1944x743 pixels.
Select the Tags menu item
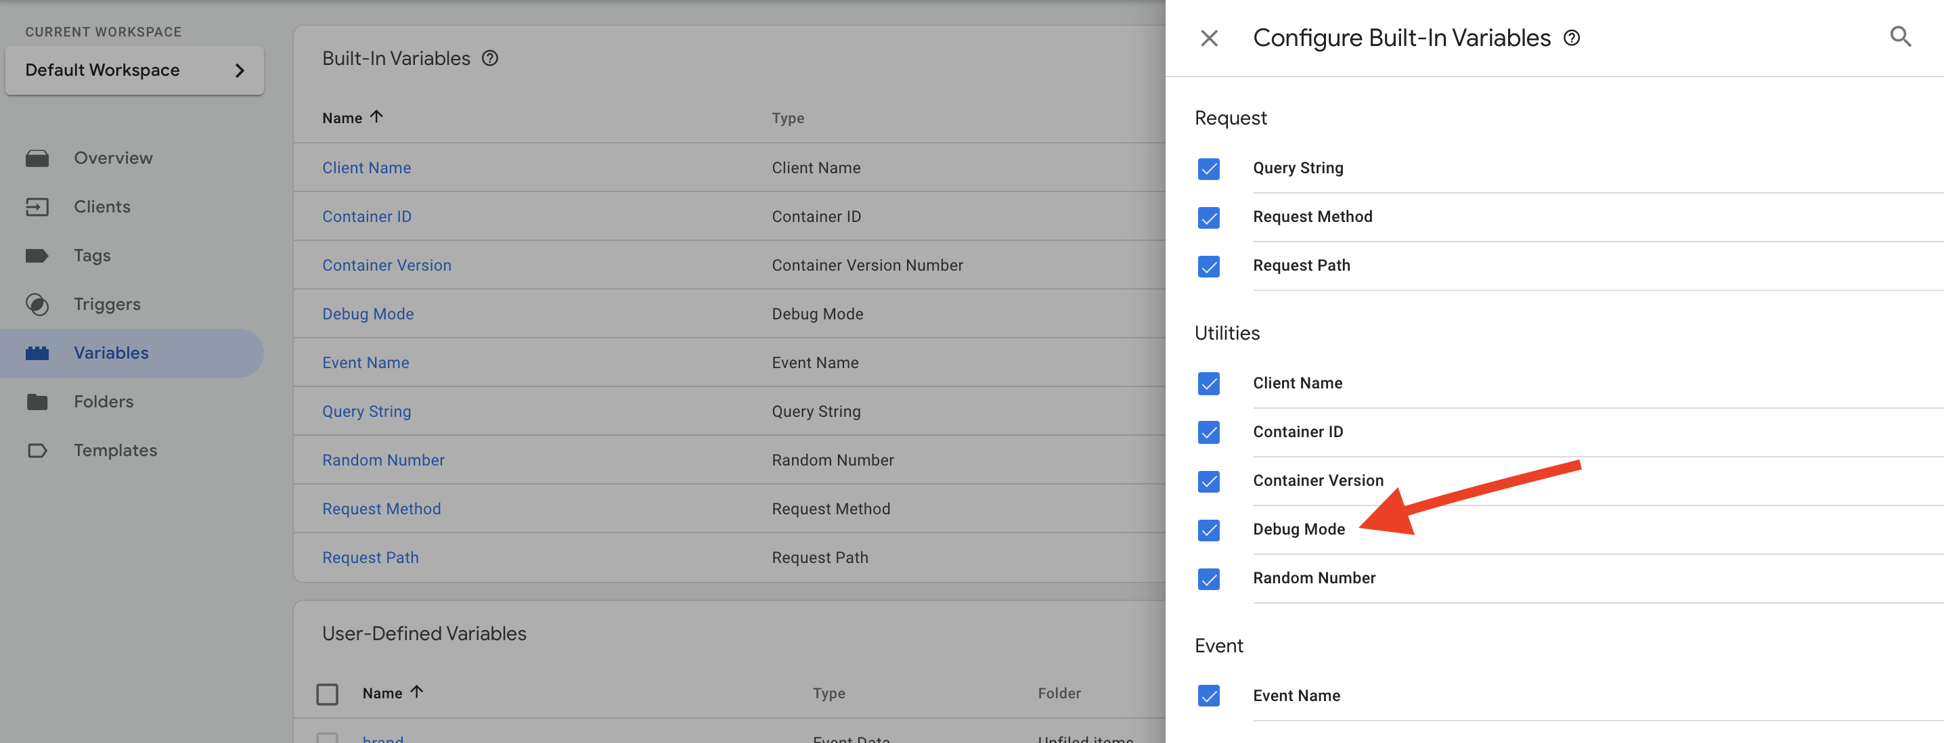(x=92, y=253)
